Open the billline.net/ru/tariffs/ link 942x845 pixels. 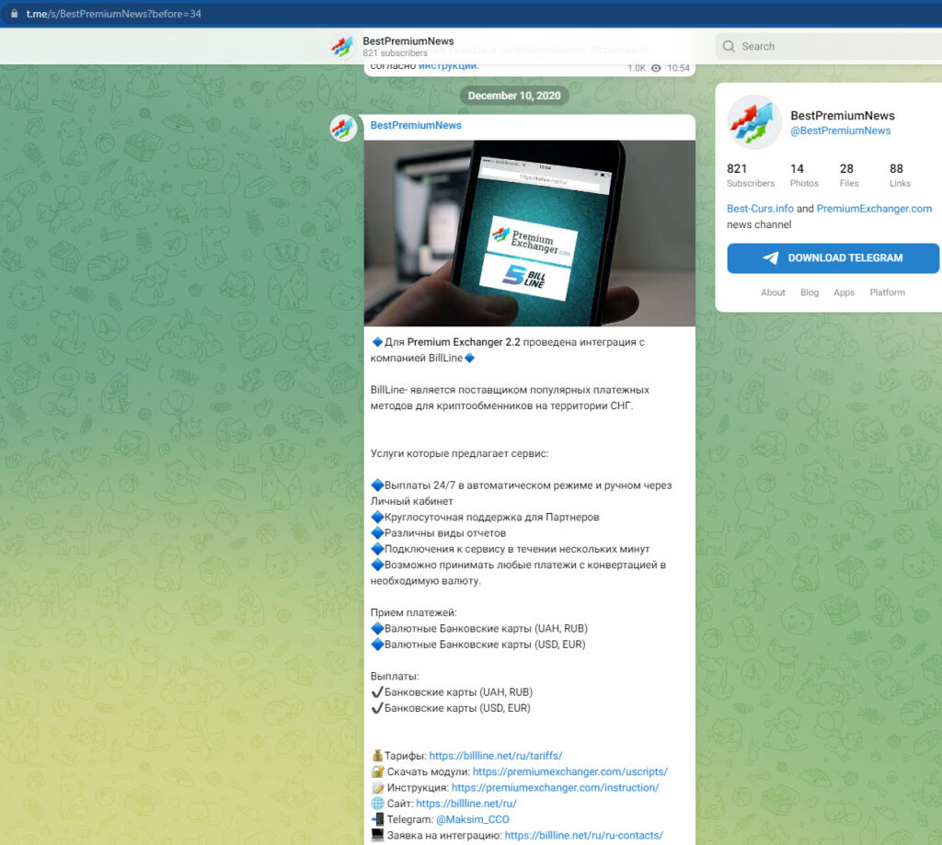click(496, 756)
